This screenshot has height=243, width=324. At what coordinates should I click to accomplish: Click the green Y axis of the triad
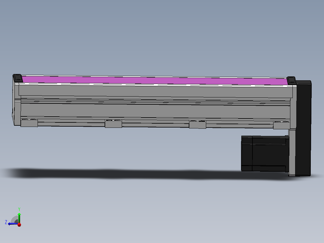pyautogui.click(x=19, y=217)
